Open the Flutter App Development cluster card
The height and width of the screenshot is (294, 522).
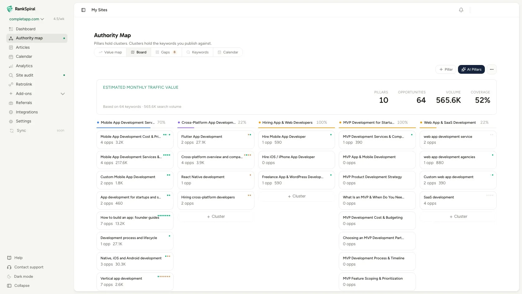(216, 140)
